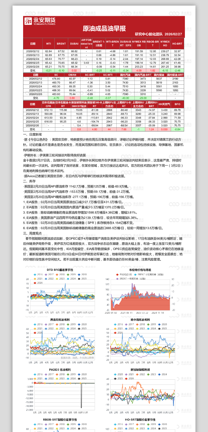Viewport: 208px width, 432px height.
Task: Click the RBOB-BRT裂解价差季节性 chart title
Action: pos(60,420)
